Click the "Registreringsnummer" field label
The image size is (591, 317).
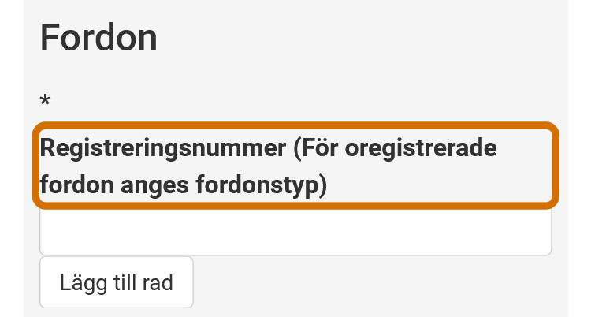point(272,166)
